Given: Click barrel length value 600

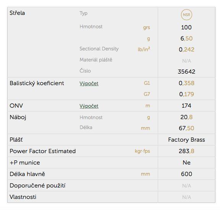Looking at the screenshot, I should (186, 174).
